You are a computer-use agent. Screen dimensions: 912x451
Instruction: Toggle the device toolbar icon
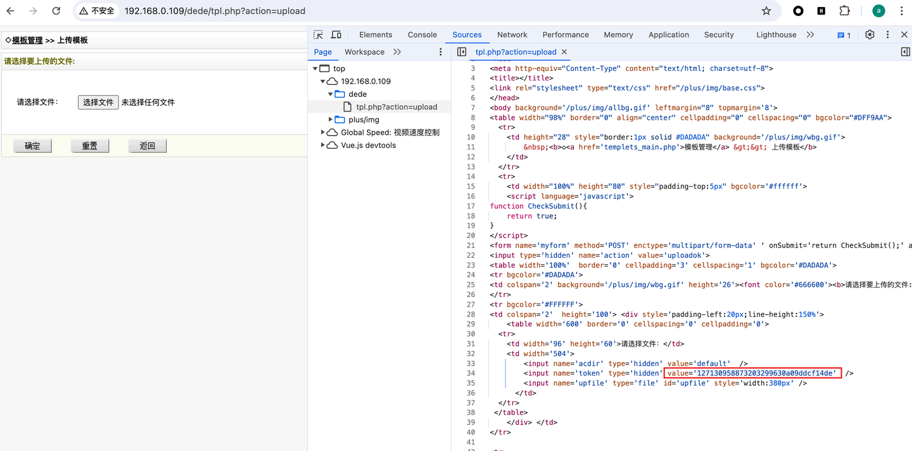(x=336, y=35)
